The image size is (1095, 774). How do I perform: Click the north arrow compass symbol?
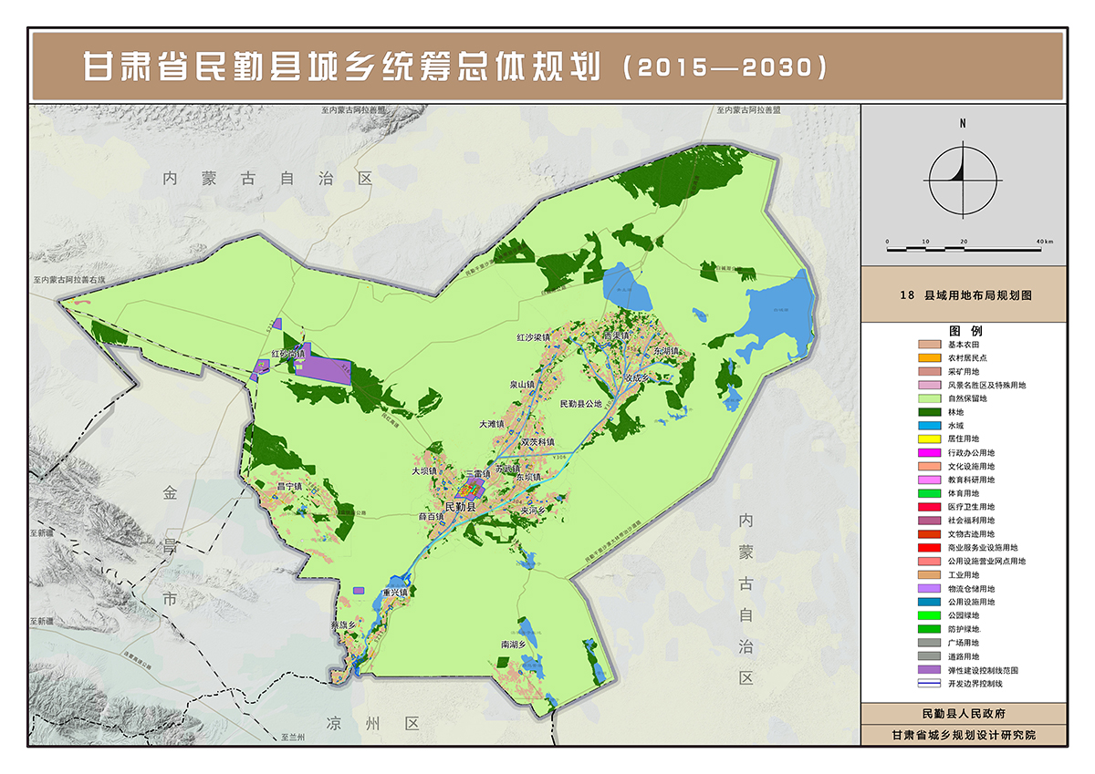click(962, 179)
